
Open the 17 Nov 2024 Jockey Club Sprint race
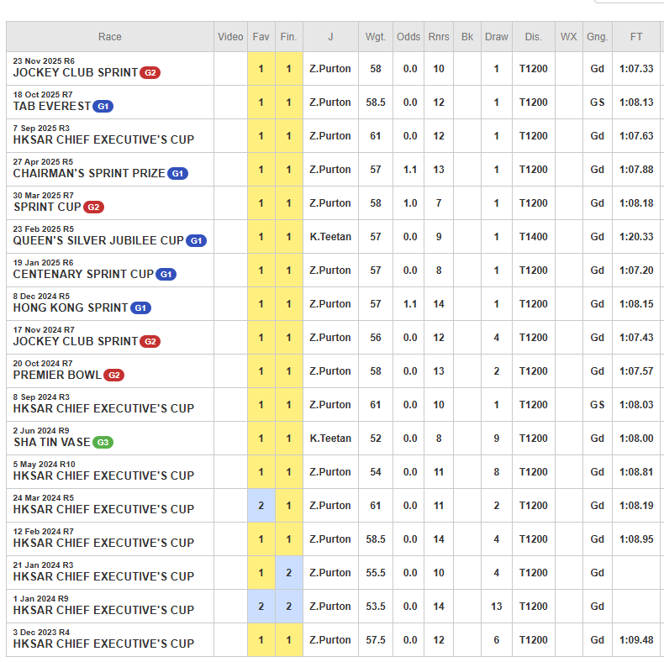tap(76, 342)
